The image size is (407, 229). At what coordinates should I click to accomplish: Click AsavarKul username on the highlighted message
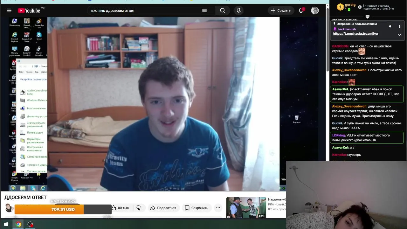pos(340,89)
